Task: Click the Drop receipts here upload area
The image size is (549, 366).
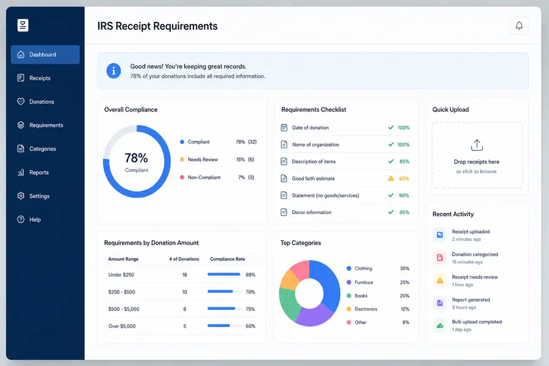Action: pyautogui.click(x=477, y=155)
